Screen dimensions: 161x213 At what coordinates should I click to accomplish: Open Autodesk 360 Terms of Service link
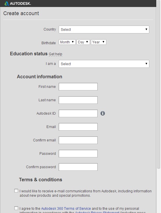coord(66,209)
